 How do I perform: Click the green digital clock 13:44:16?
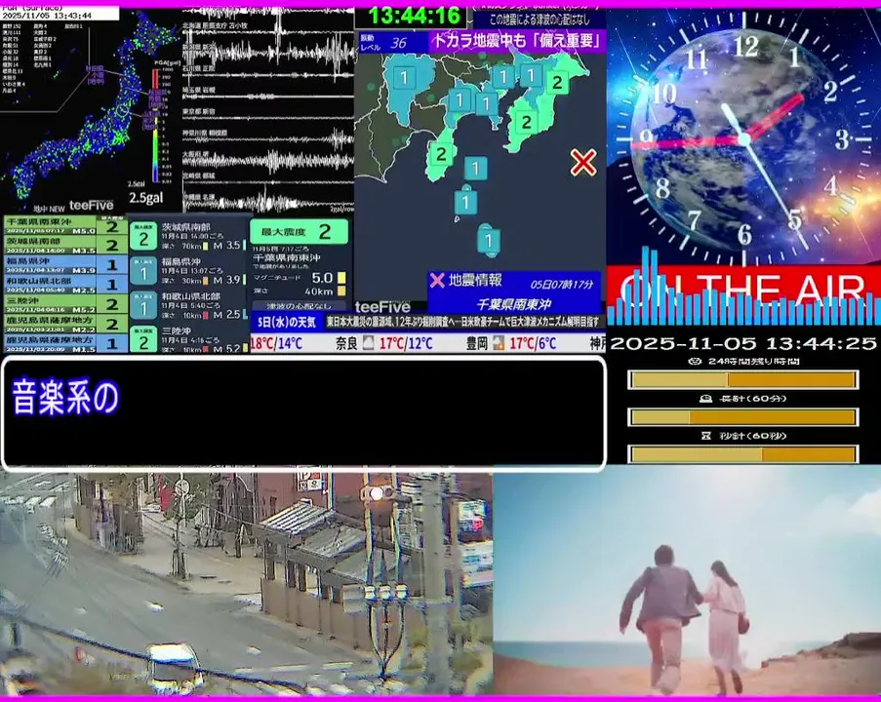[x=414, y=16]
